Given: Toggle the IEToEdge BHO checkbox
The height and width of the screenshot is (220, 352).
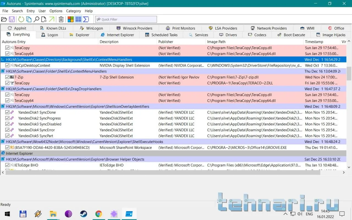Looking at the screenshot, I should 7,165.
